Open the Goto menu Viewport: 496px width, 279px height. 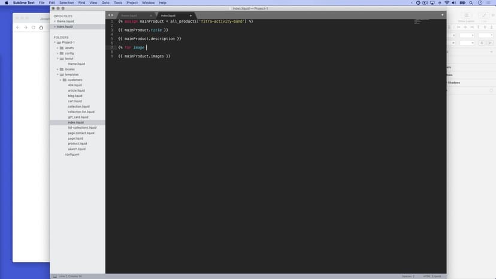point(105,3)
